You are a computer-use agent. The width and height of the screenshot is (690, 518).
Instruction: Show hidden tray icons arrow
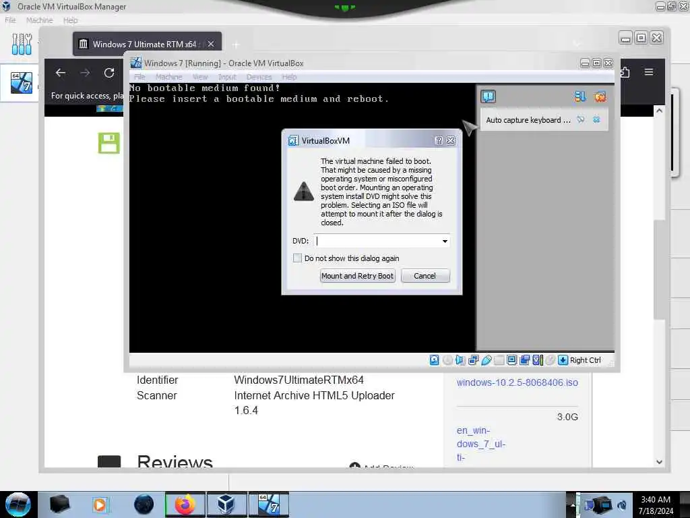point(572,505)
